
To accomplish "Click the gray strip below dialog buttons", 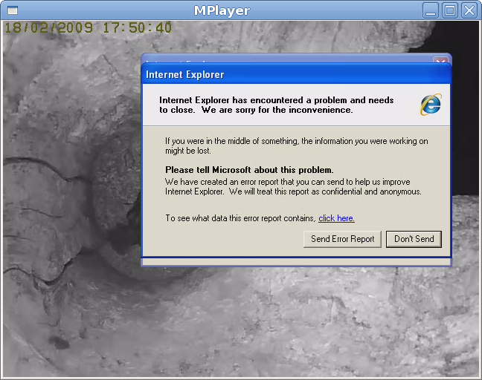I will (296, 261).
